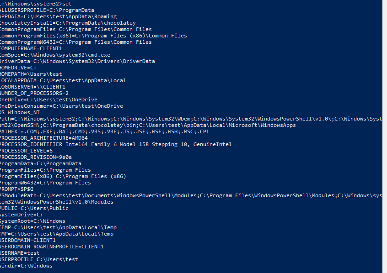Click the NUMBER_OF_PROCESSORS=2 line

34,94
